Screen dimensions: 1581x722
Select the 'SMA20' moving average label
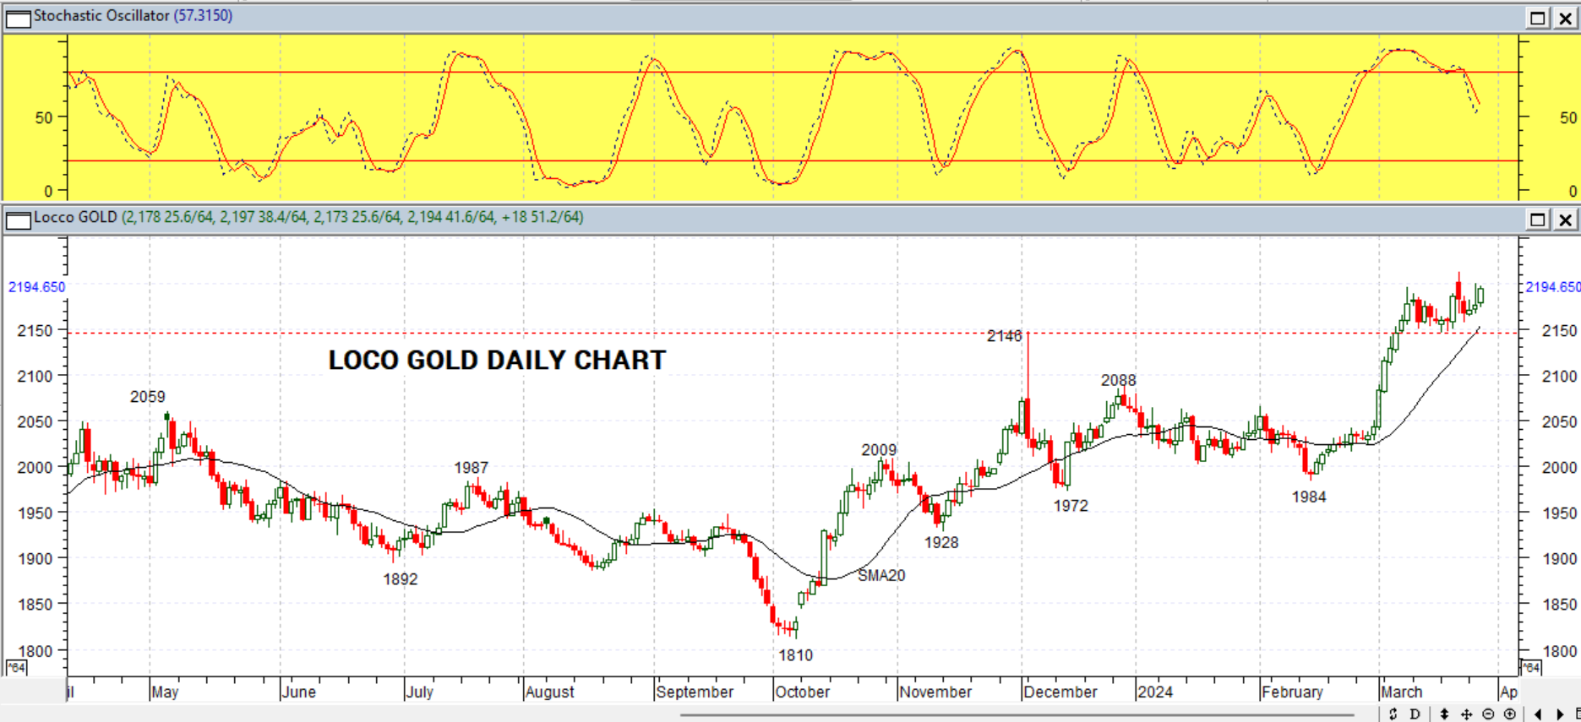point(881,575)
